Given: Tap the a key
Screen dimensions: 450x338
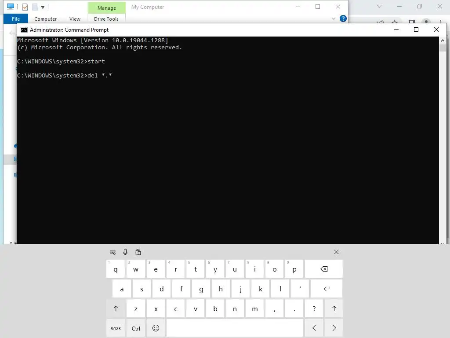Looking at the screenshot, I should pos(122,289).
